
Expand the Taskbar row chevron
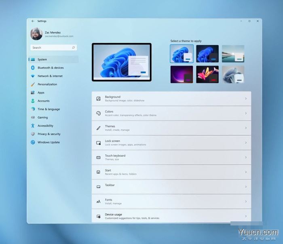tap(246, 187)
